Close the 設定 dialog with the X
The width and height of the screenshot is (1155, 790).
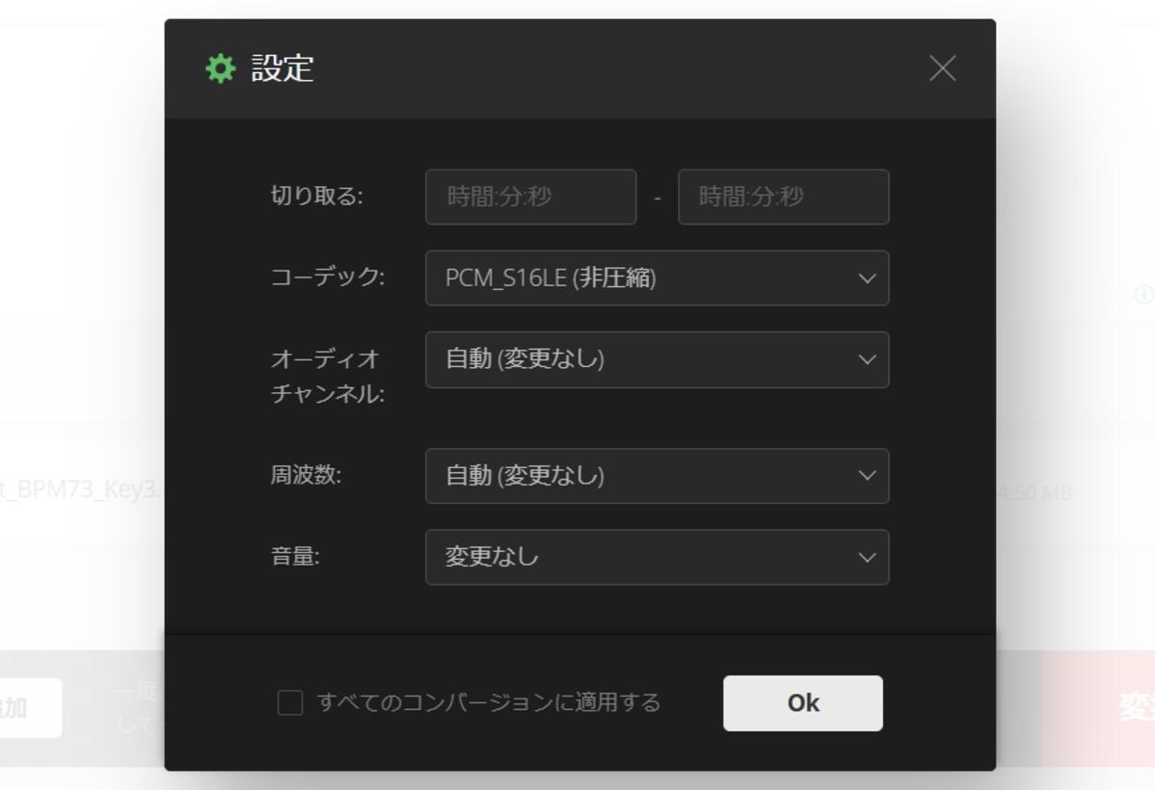(942, 68)
